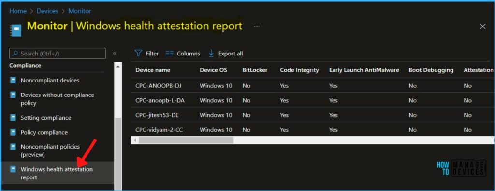Screen dimensions: 495x191
Task: Click the icon beside Windows health attestation report
Action: tap(13, 169)
